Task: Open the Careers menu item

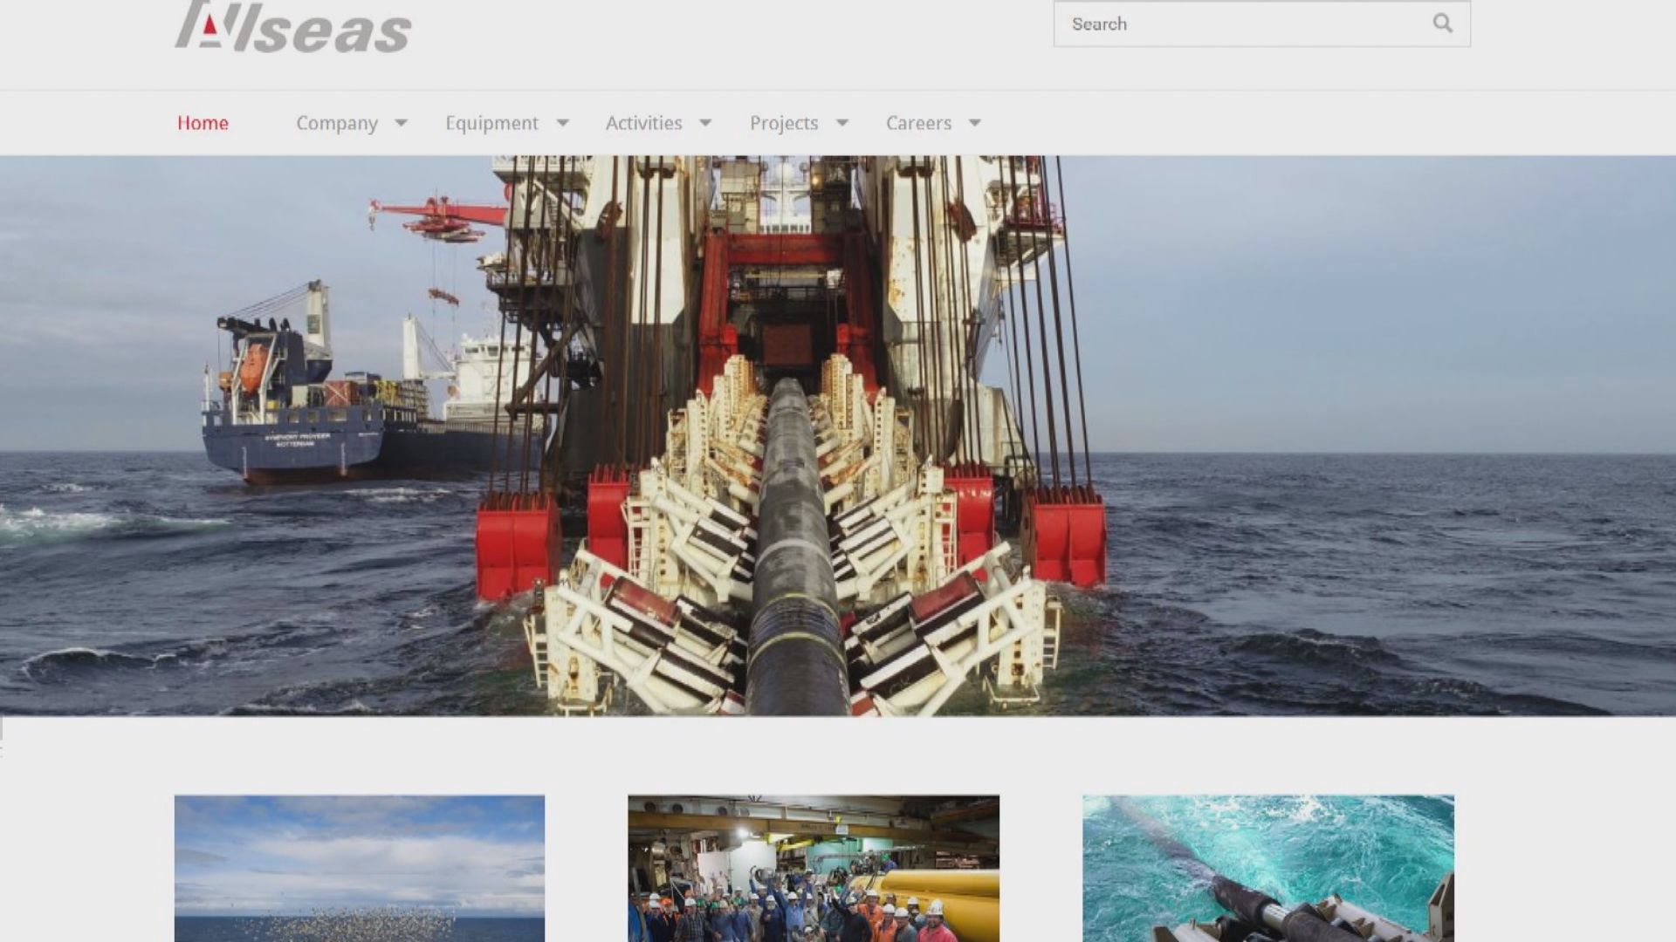Action: (918, 123)
